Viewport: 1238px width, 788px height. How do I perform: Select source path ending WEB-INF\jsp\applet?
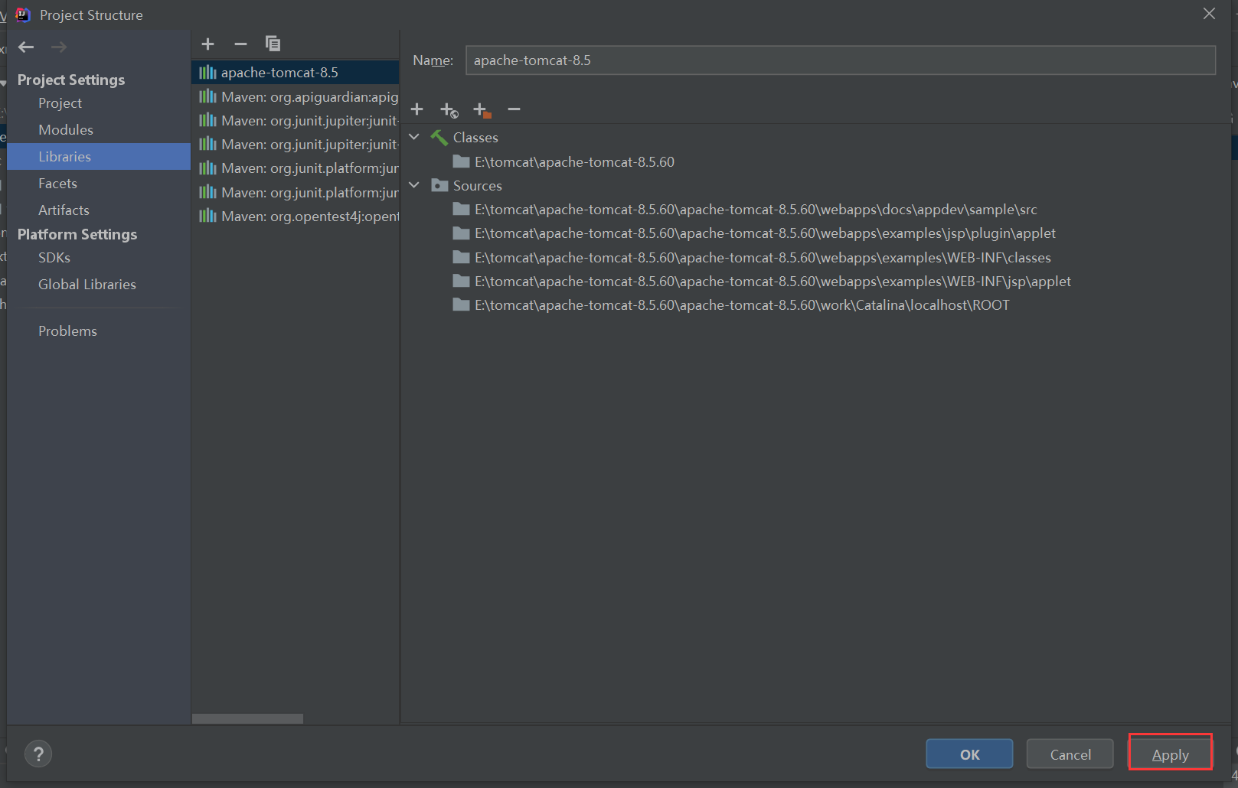(x=773, y=281)
